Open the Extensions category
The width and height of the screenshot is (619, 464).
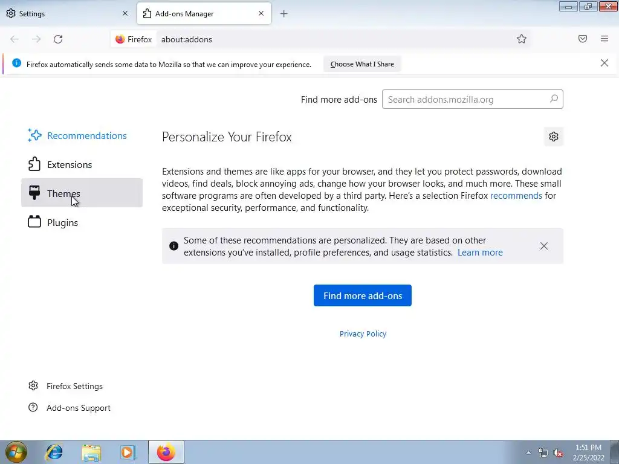click(x=82, y=164)
